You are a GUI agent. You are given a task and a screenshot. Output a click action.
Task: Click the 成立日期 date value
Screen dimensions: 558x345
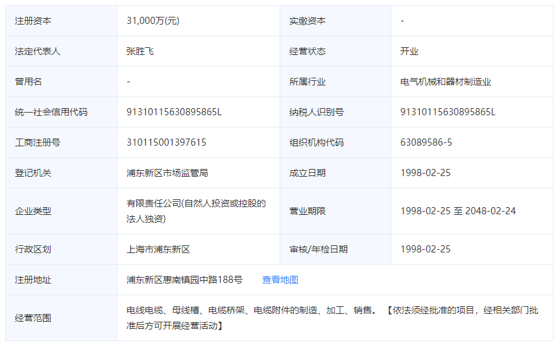425,173
